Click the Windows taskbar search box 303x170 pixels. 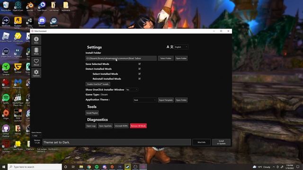coord(35,167)
